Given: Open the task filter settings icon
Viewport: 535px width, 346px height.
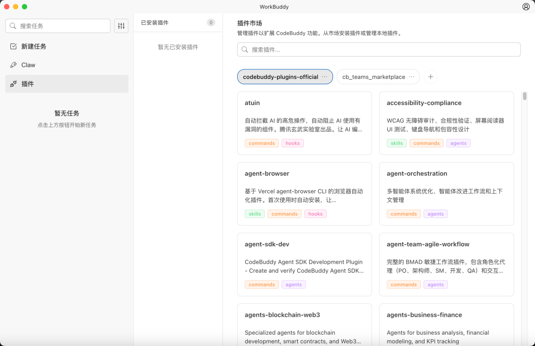Looking at the screenshot, I should point(121,26).
